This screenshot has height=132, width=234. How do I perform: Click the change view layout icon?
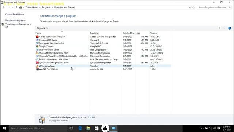point(220,28)
